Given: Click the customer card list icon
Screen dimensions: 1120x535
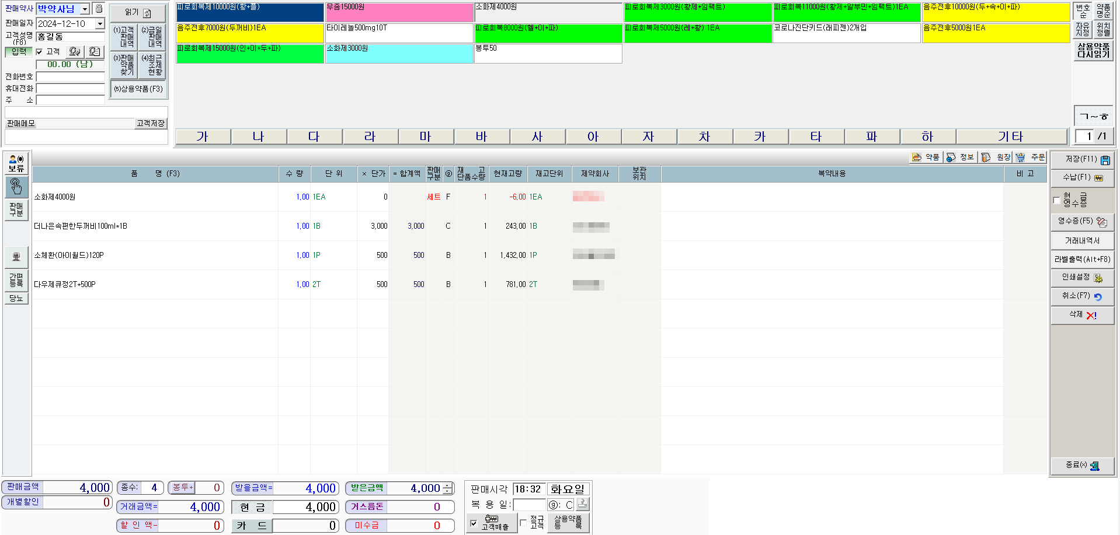Looking at the screenshot, I should 95,51.
